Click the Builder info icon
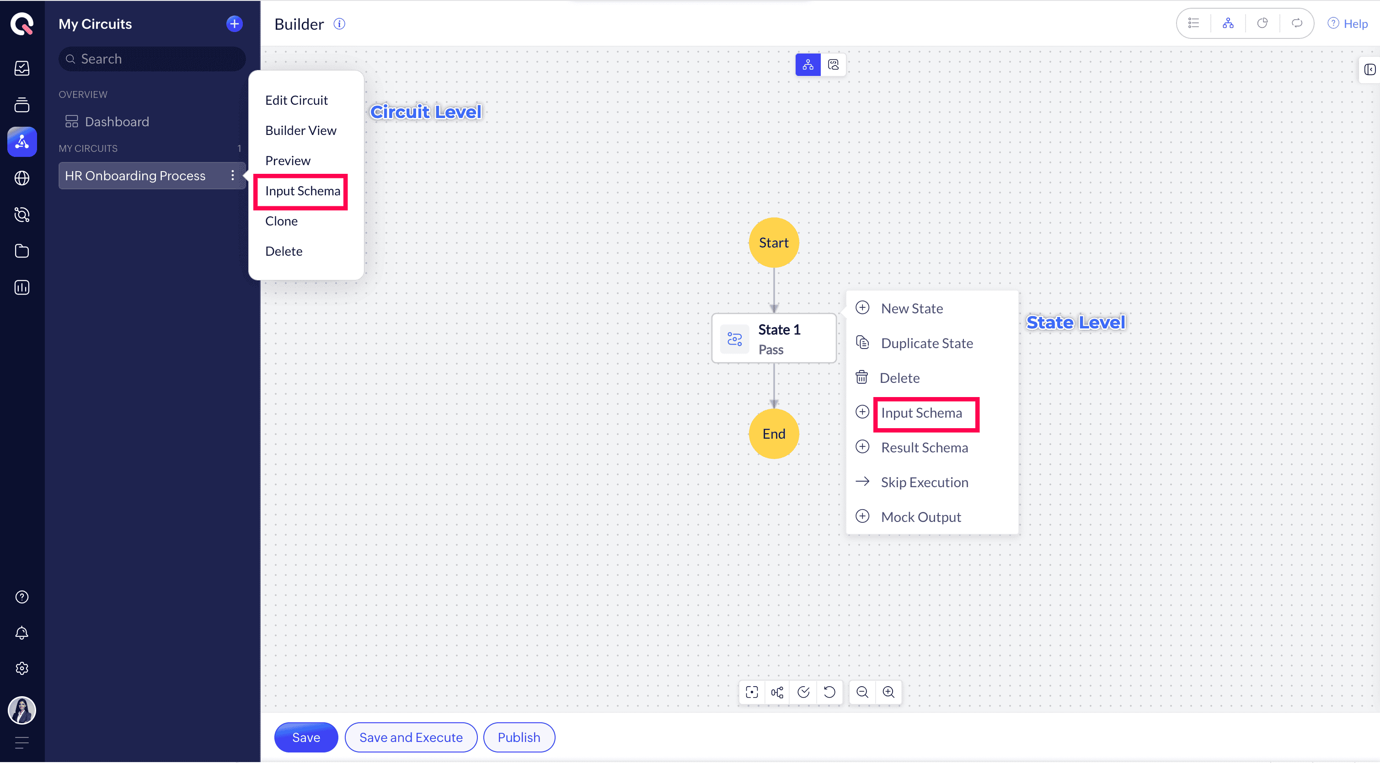 [340, 24]
